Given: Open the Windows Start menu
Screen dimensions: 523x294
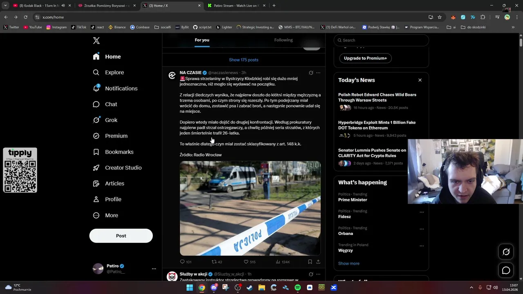Looking at the screenshot, I should [190, 287].
